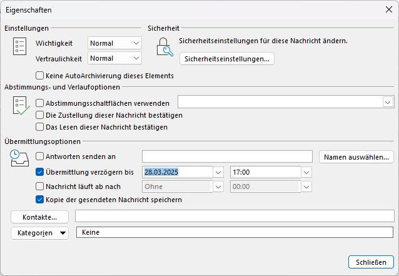399x276 pixels.
Task: Click the text field next to Kontakte
Action: coord(235,217)
